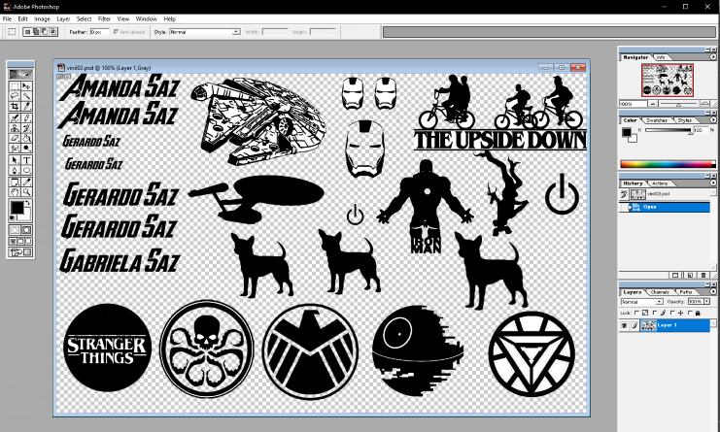720x432 pixels.
Task: Toggle visibility eye of Layer 1
Action: coord(624,325)
